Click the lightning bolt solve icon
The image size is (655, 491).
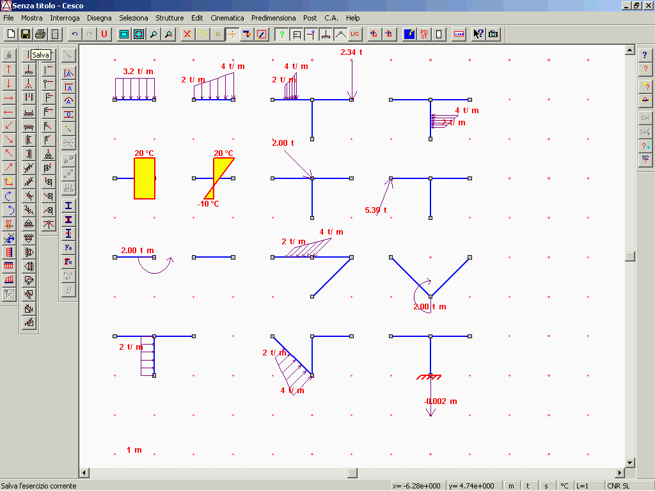(409, 34)
